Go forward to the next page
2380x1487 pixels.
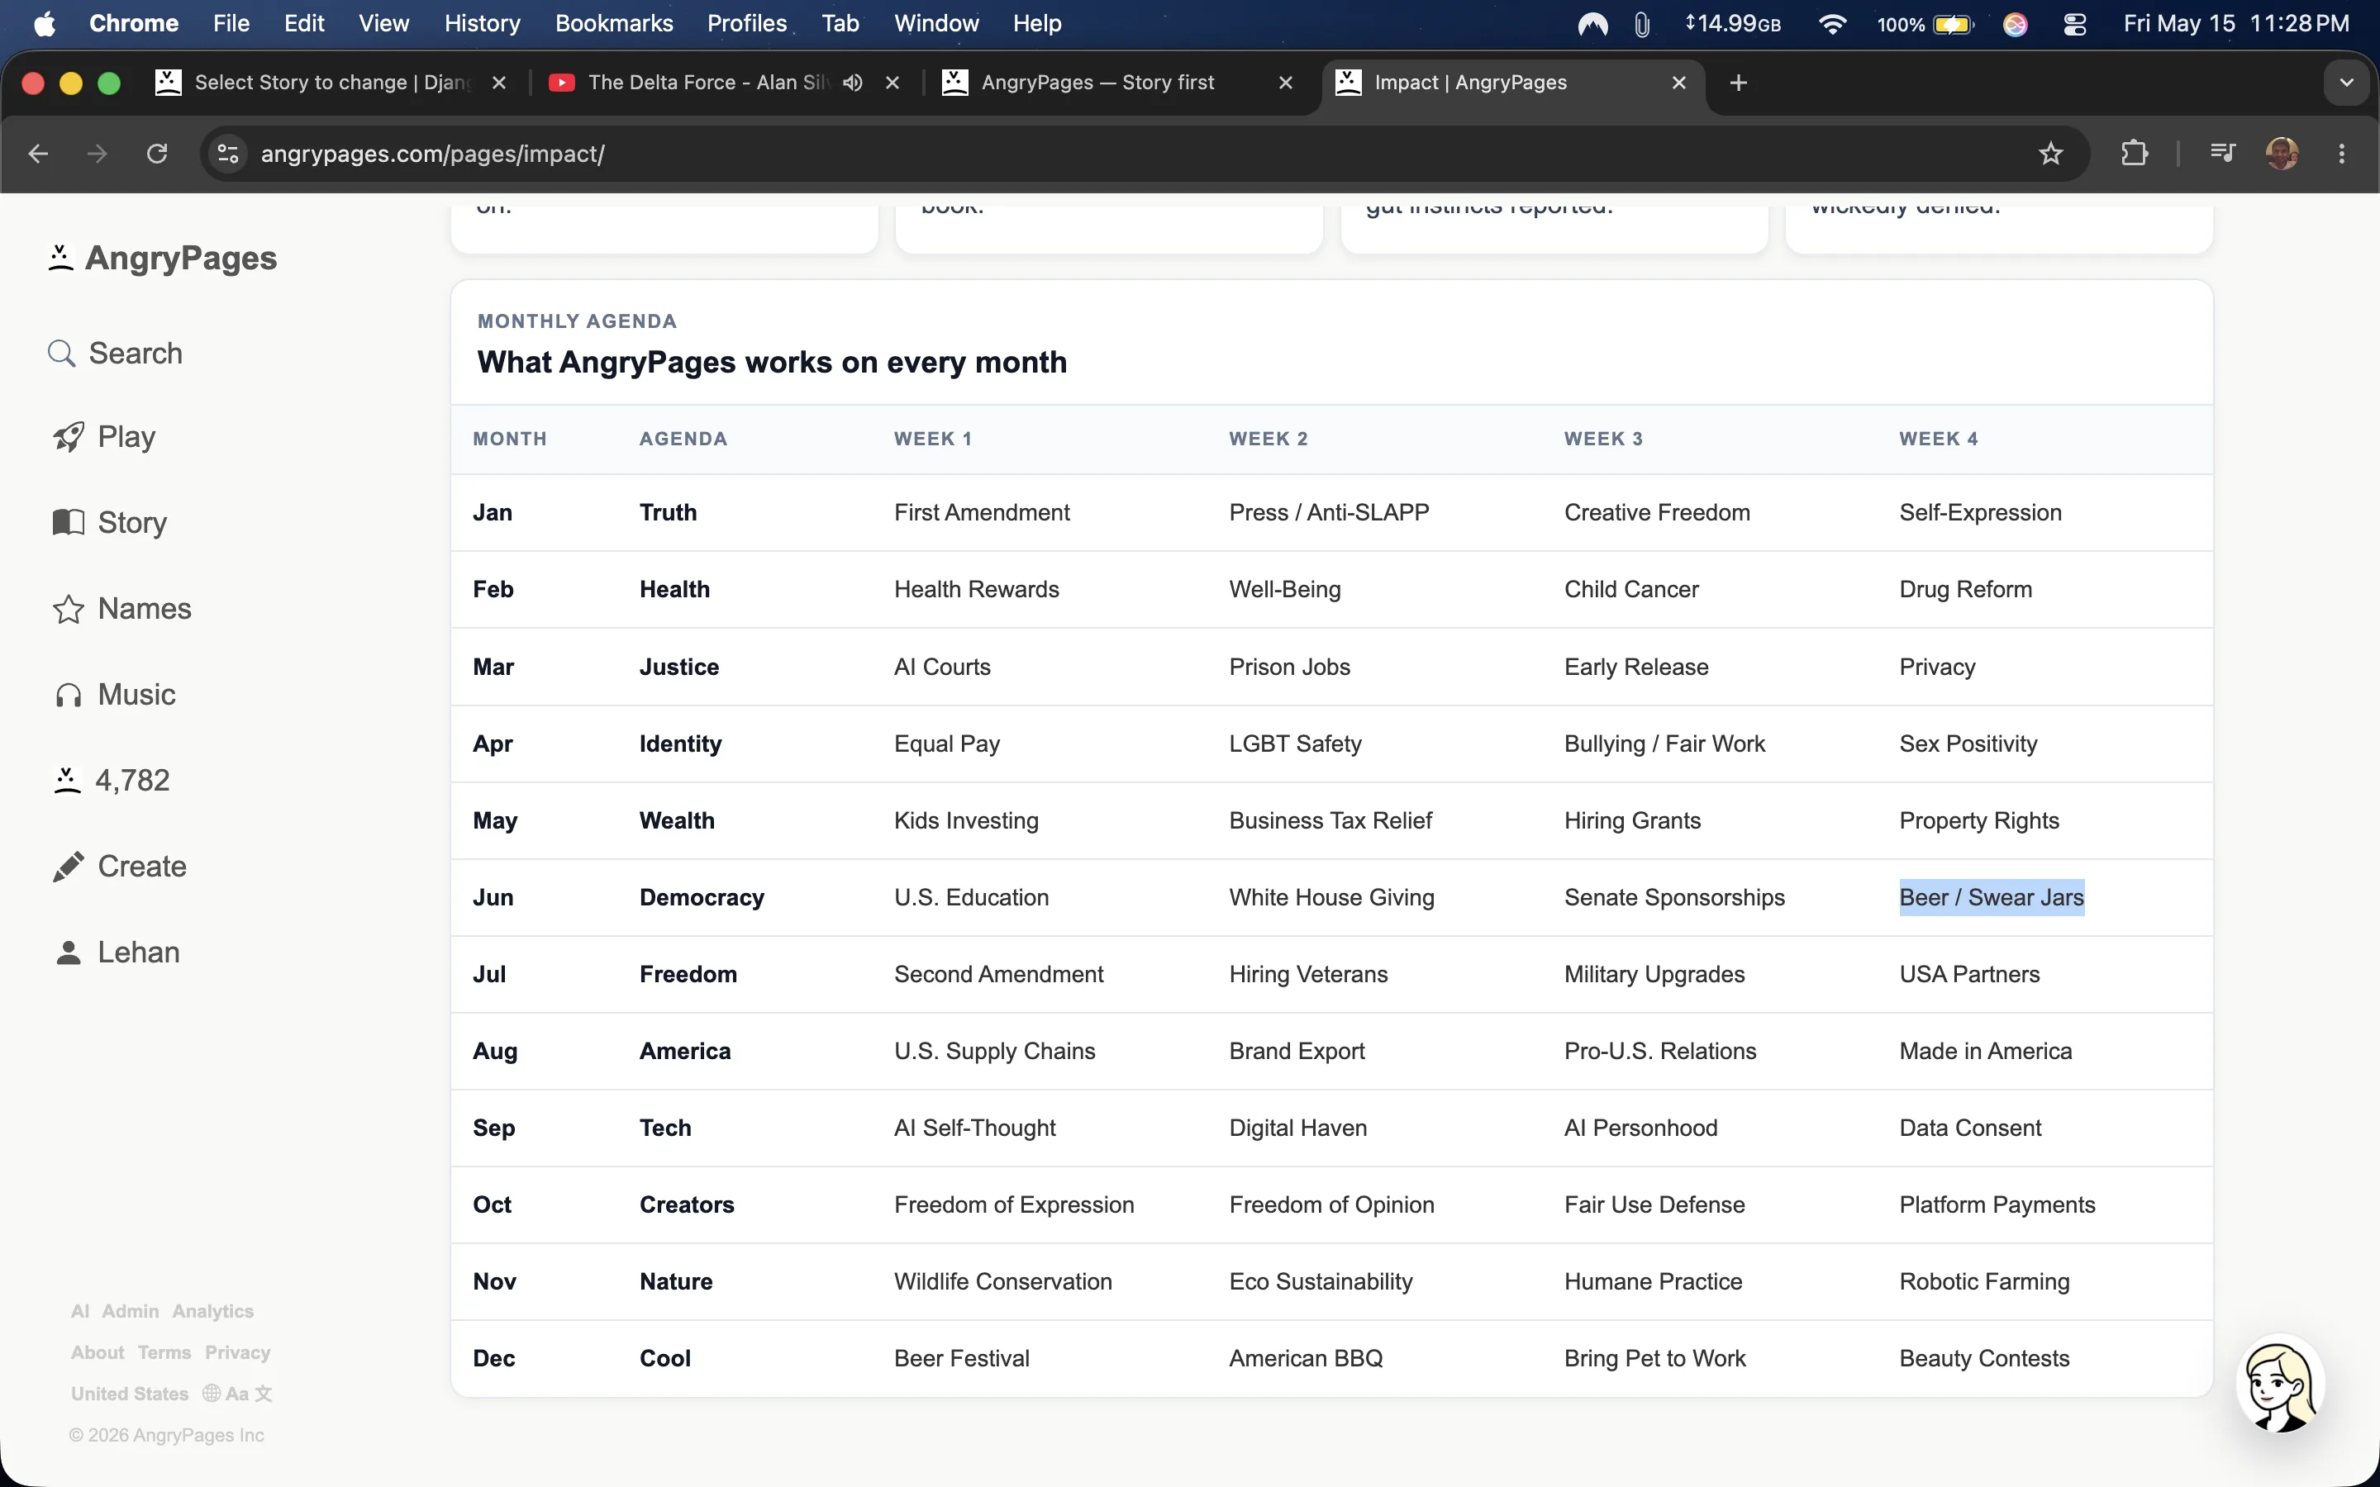pos(98,154)
